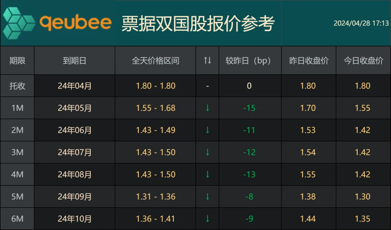This screenshot has height=230, width=391.
Task: Click the 1.31 - 1.36 price range cell
Action: coord(155,197)
